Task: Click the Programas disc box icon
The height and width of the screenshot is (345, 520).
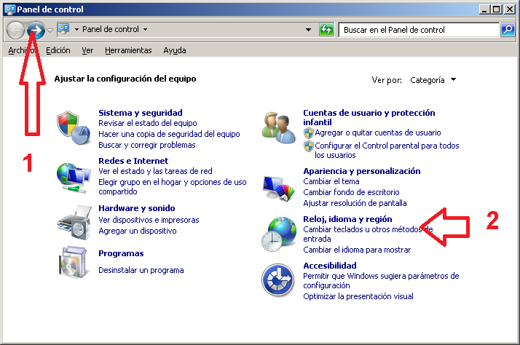Action: coord(74,262)
